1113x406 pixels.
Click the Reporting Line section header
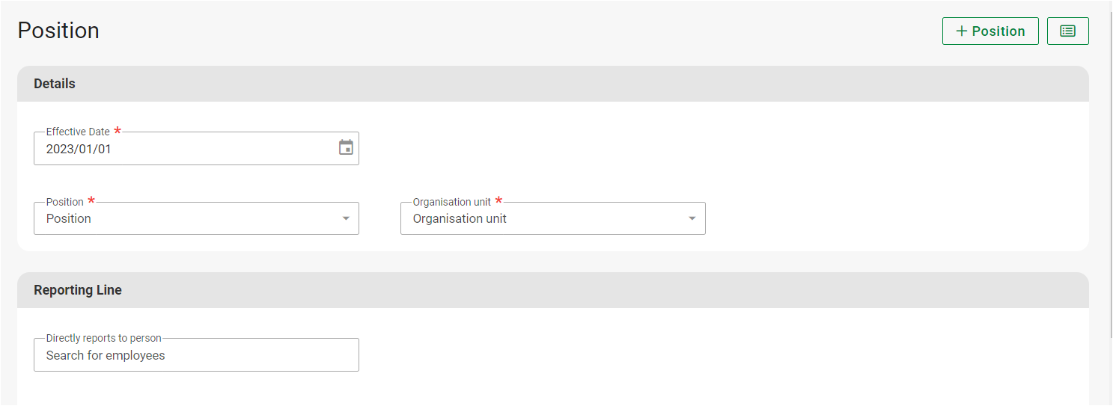(x=78, y=290)
